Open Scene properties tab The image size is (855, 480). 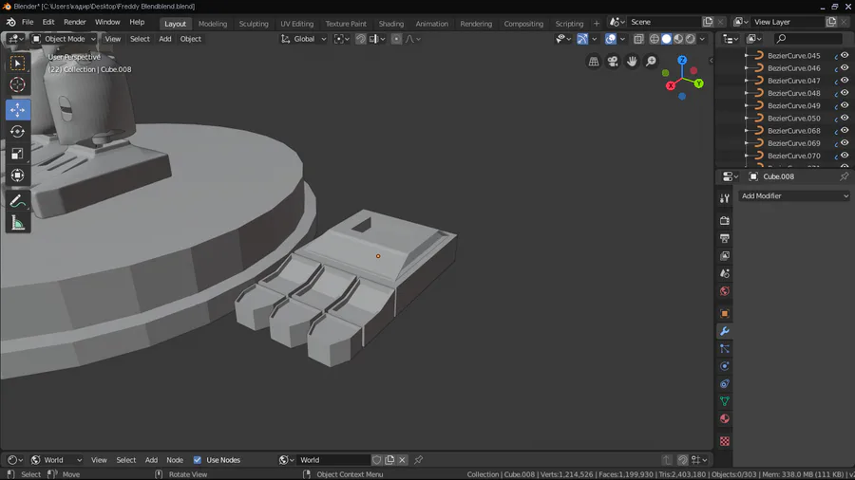[725, 274]
